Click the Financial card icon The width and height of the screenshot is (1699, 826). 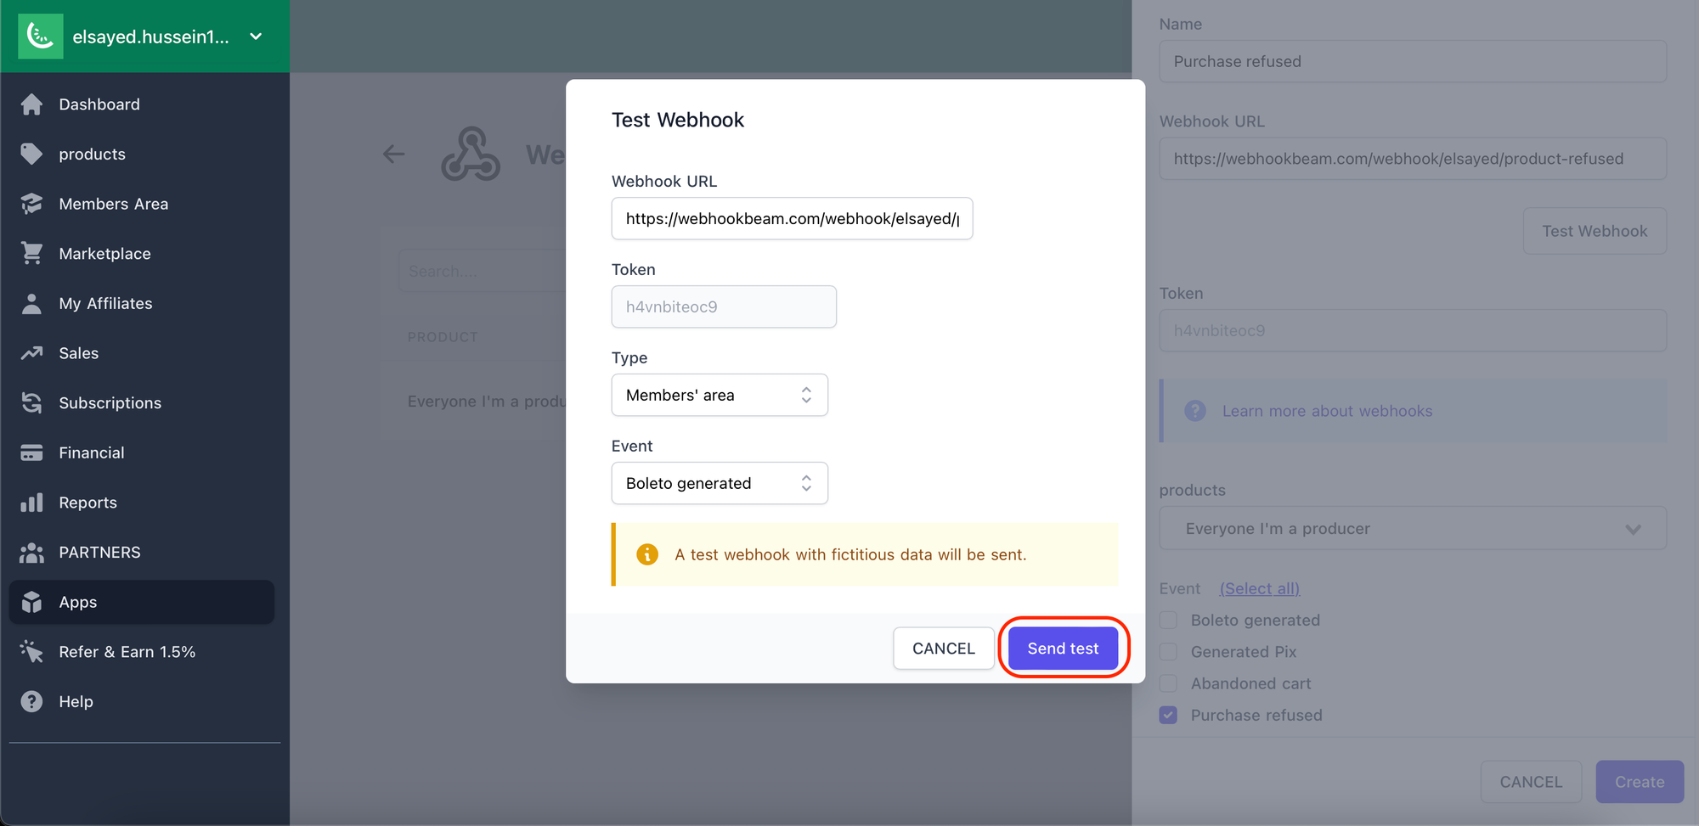point(31,452)
